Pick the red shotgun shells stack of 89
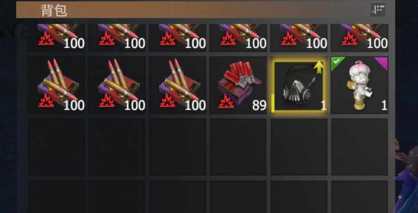The image size is (418, 213). tap(238, 85)
